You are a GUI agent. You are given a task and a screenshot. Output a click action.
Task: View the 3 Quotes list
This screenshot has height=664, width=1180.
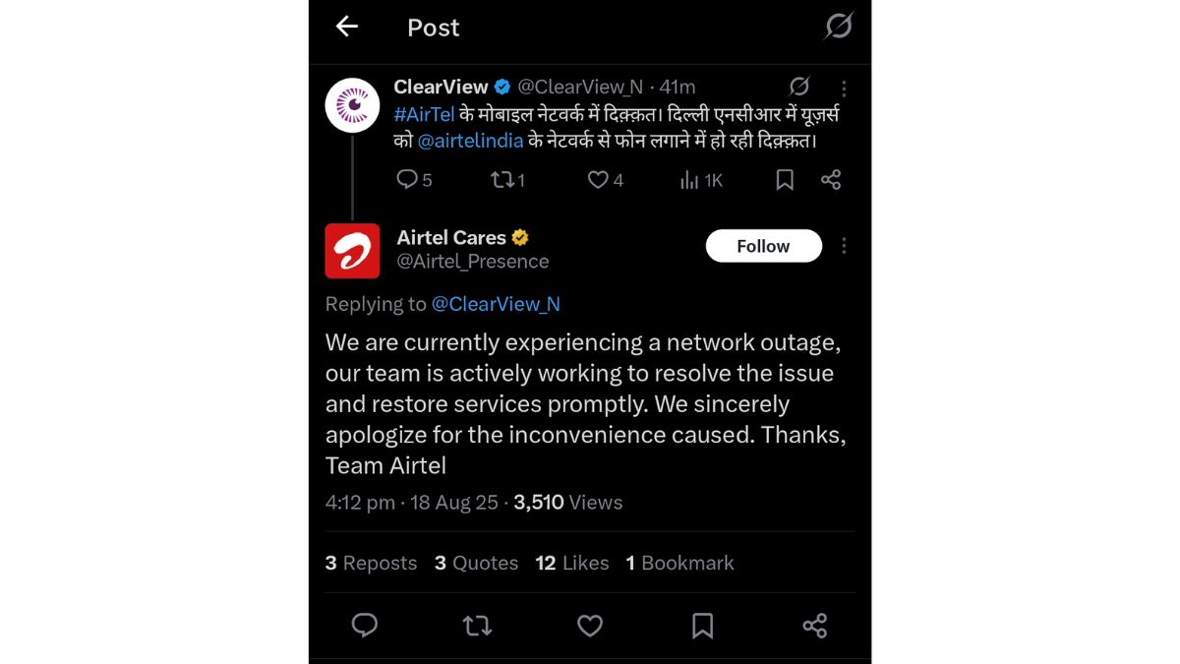click(x=476, y=563)
